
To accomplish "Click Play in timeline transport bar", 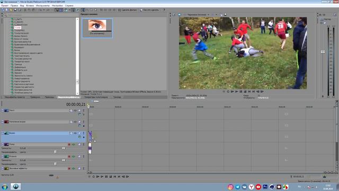I will point(102,177).
